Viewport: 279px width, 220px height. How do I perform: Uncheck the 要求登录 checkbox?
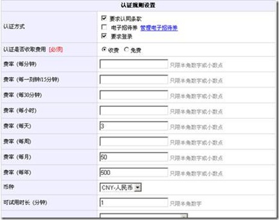click(104, 36)
